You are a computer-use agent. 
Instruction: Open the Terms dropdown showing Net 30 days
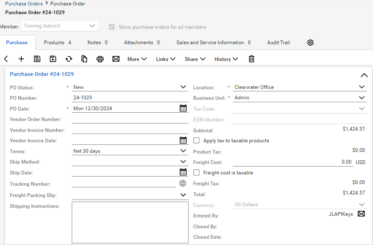(183, 151)
